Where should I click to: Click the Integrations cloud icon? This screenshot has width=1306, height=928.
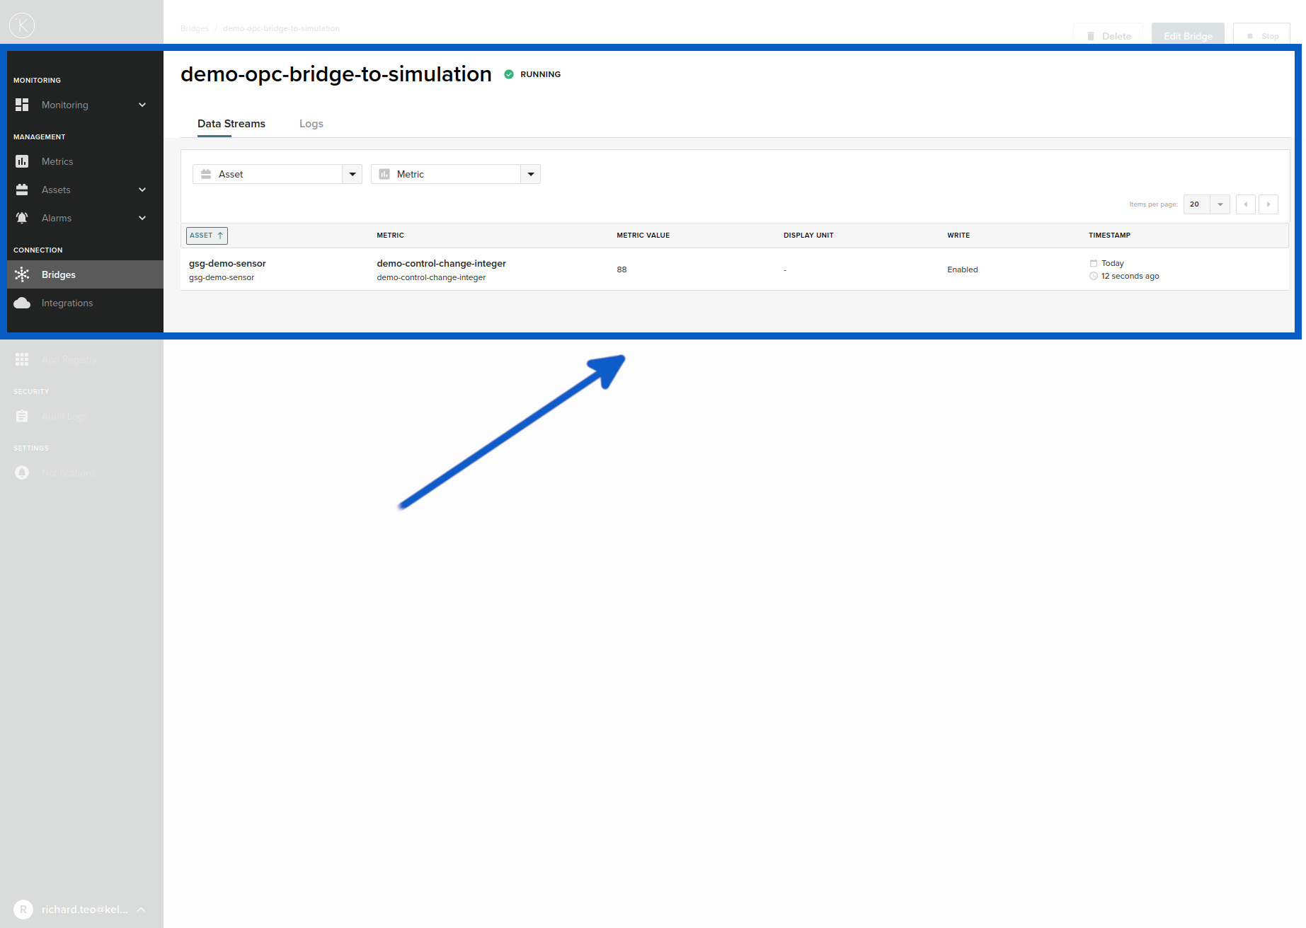(x=22, y=303)
